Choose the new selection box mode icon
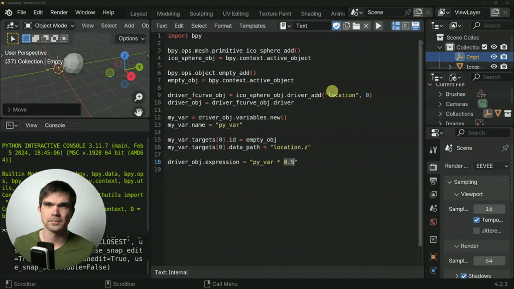The image size is (514, 289). [x=26, y=39]
